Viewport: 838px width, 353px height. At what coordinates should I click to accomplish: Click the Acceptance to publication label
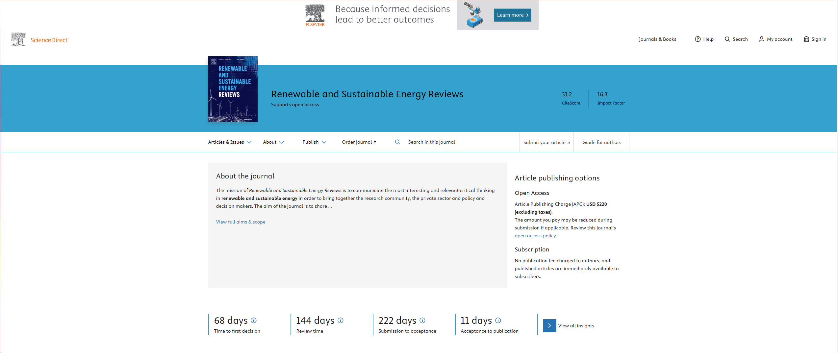[489, 331]
